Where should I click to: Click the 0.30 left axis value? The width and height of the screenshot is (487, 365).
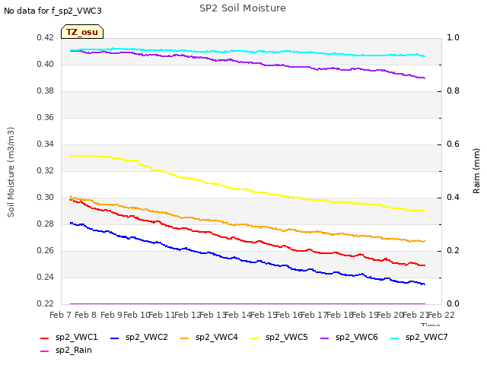click(x=46, y=198)
